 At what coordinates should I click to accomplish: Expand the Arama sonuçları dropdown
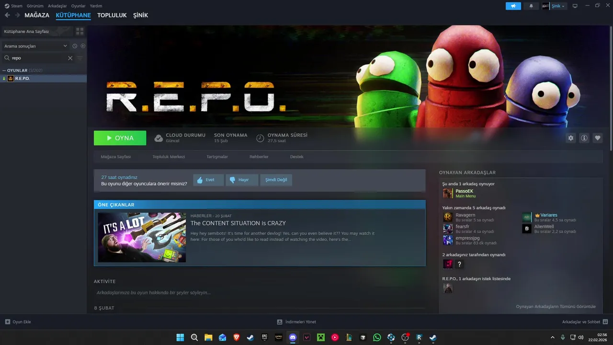[36, 46]
